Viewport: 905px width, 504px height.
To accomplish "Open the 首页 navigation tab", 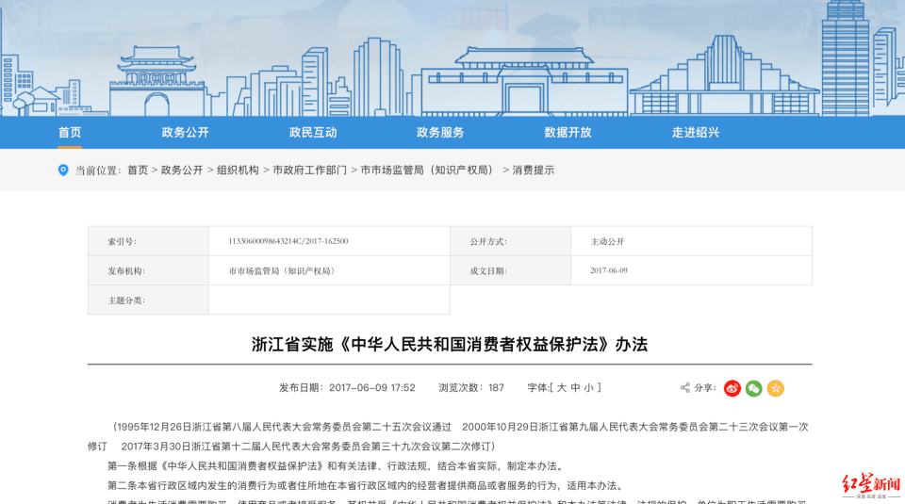I will [x=70, y=133].
